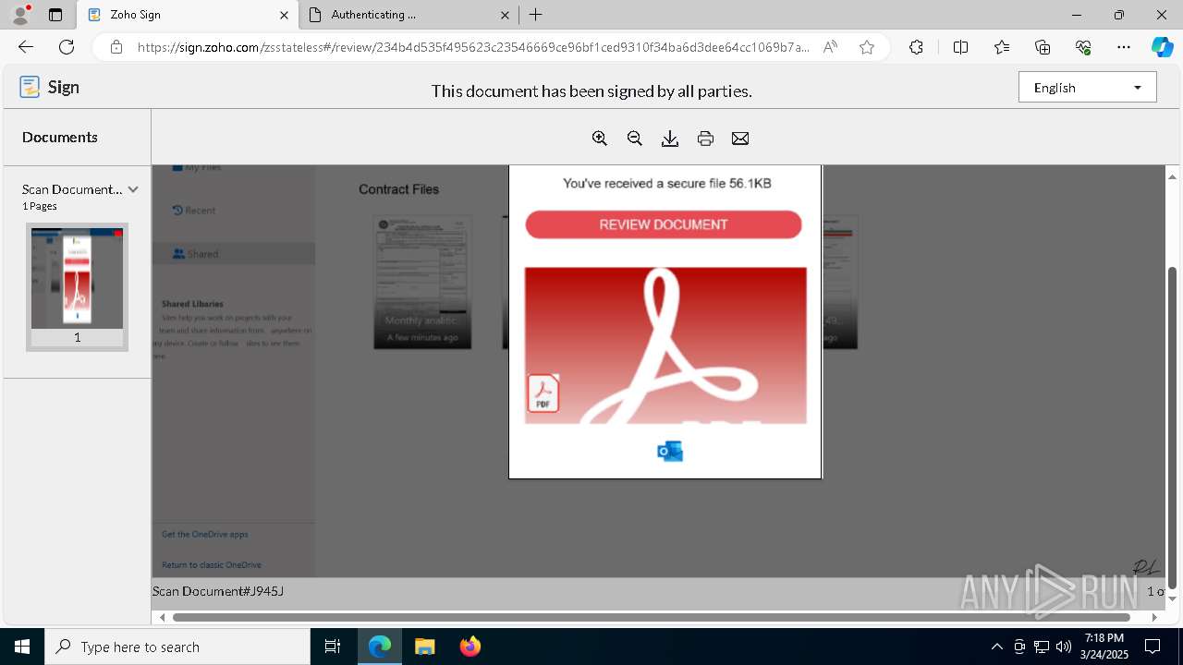Print the document
This screenshot has width=1183, height=665.
point(705,139)
